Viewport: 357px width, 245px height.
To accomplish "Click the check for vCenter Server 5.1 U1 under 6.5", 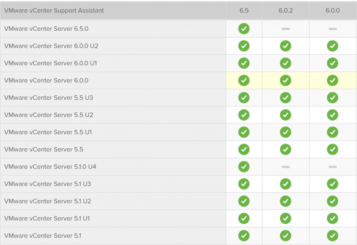I will (x=244, y=218).
